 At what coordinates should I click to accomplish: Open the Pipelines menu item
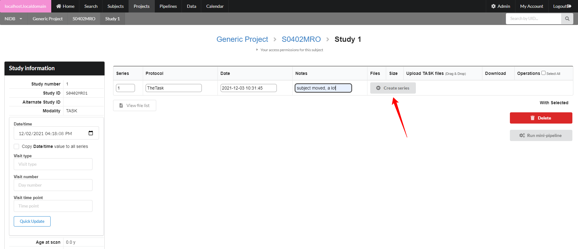(168, 6)
